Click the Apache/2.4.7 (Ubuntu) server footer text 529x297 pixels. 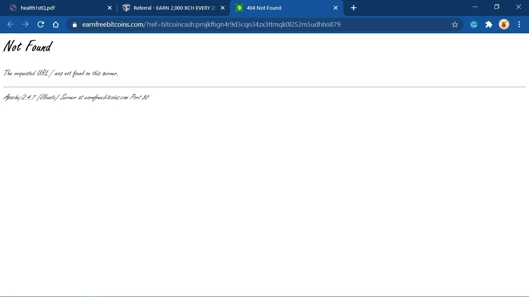[x=76, y=97]
